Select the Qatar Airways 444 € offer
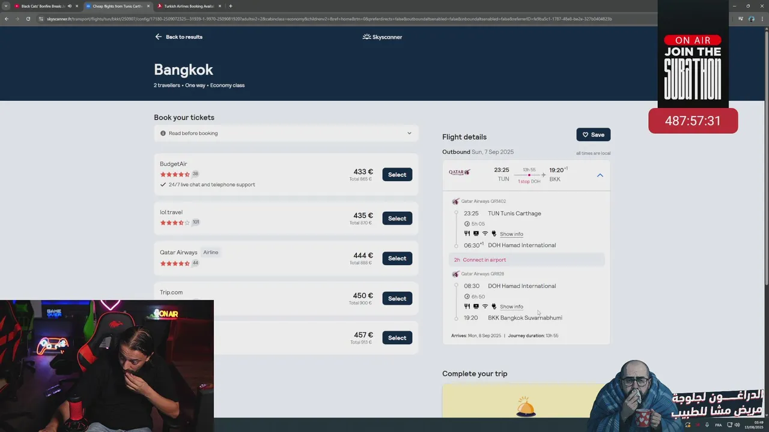The height and width of the screenshot is (432, 769). [x=397, y=258]
